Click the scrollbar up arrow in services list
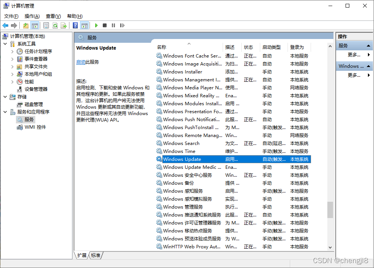The image size is (374, 268). click(x=330, y=47)
